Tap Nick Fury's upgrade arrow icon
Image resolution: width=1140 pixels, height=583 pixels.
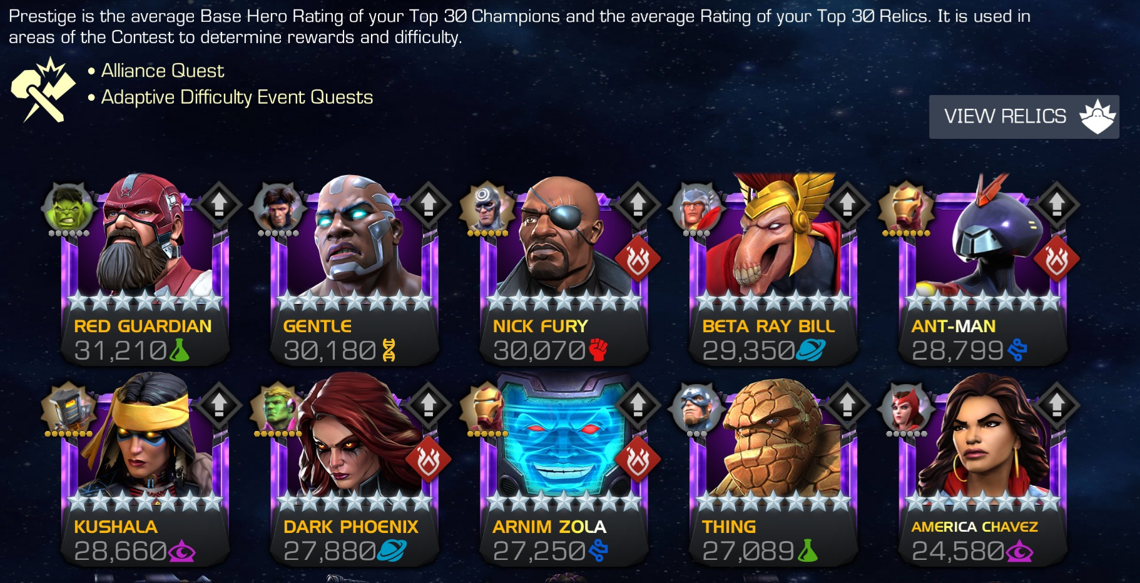coord(638,204)
